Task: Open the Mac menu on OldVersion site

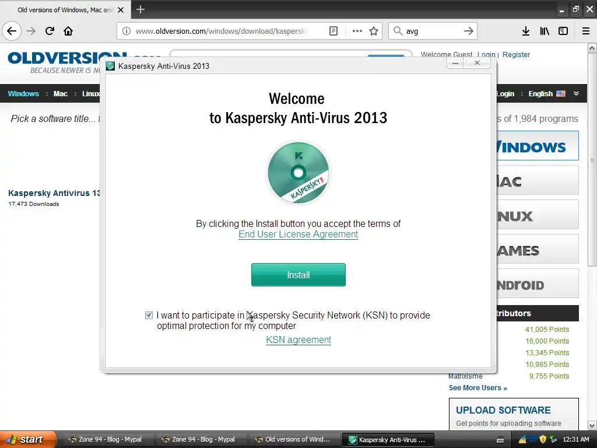Action: pos(60,94)
